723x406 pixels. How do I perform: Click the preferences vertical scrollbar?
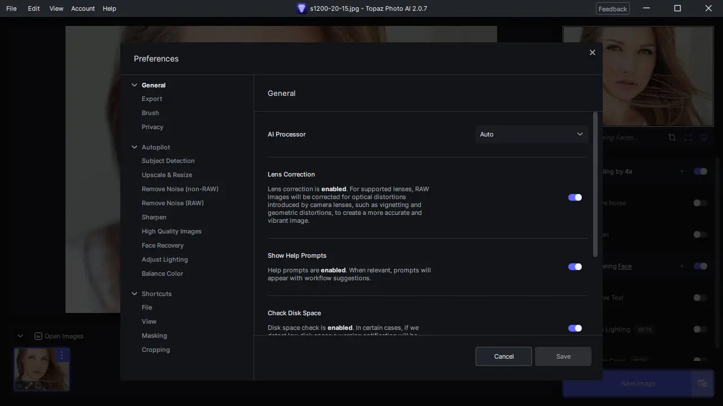(595, 185)
